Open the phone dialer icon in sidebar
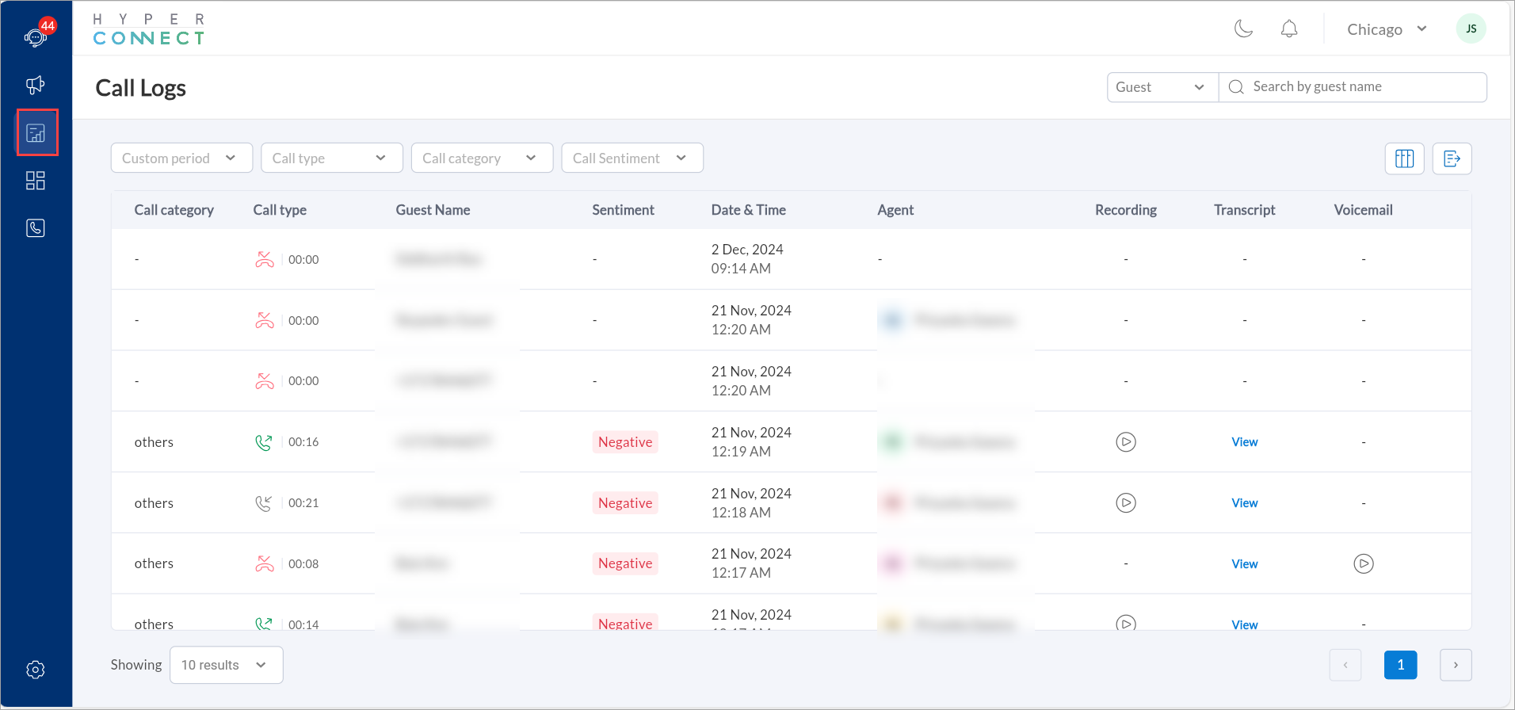The height and width of the screenshot is (710, 1515). click(36, 228)
